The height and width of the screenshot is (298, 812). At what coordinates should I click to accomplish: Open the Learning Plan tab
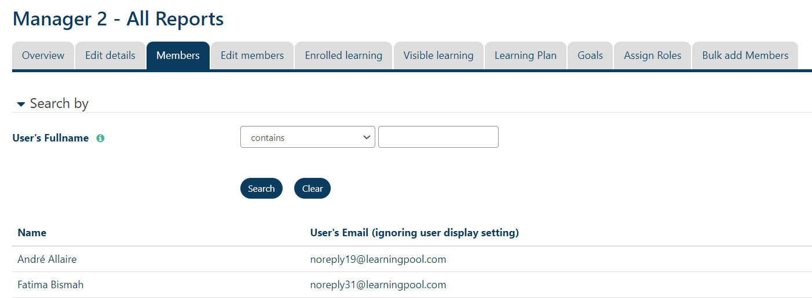tap(525, 56)
